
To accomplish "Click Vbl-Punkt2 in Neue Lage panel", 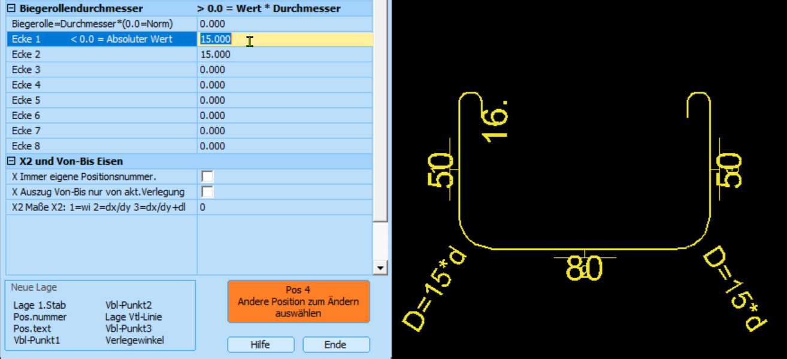I will 128,306.
